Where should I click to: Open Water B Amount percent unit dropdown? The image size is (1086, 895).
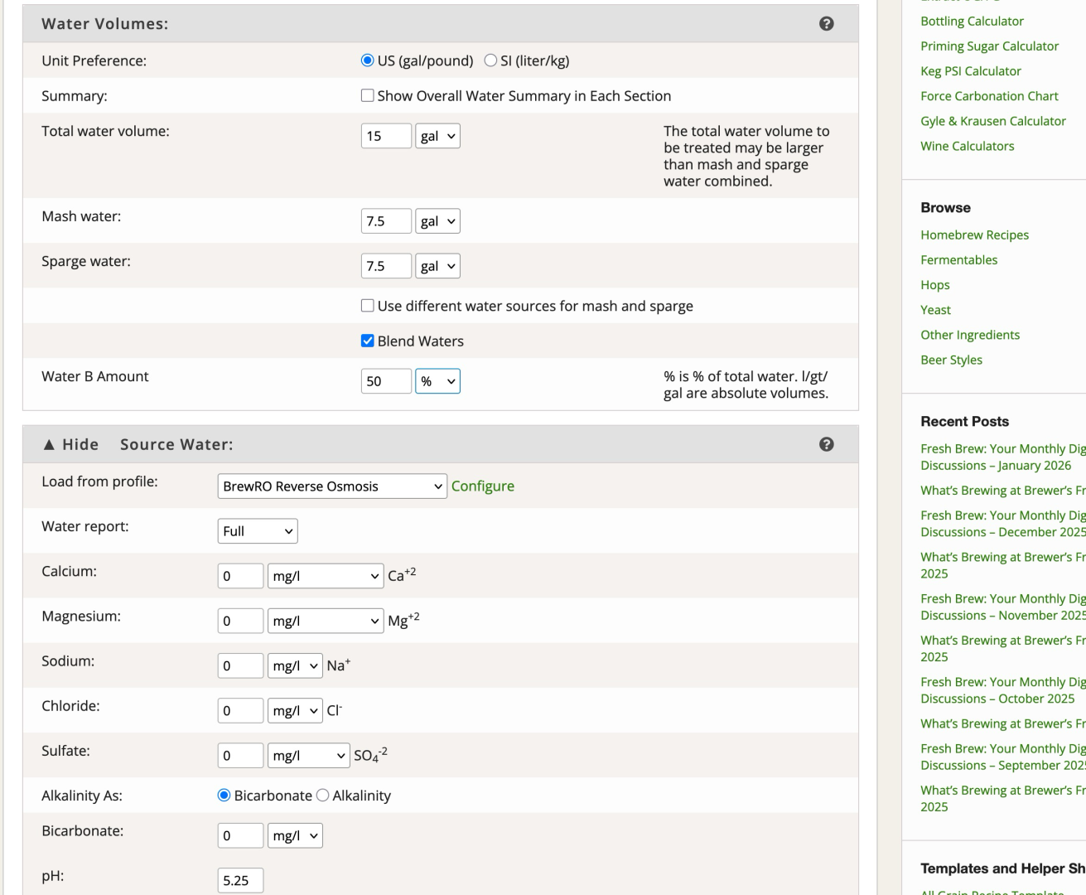coord(437,381)
